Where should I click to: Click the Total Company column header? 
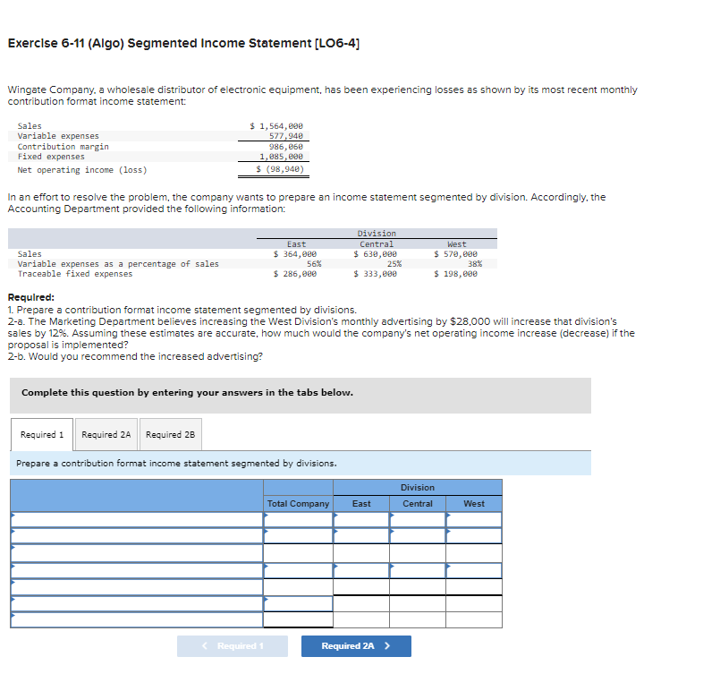299,504
